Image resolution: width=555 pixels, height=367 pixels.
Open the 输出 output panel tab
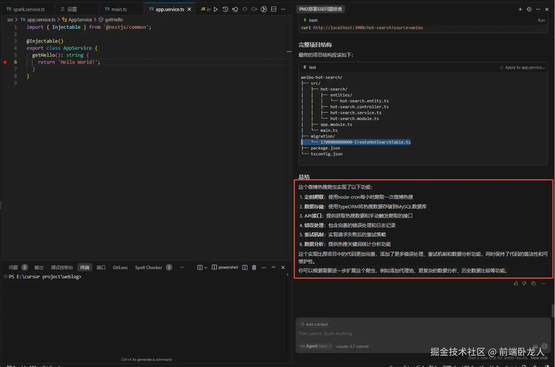[x=39, y=267]
